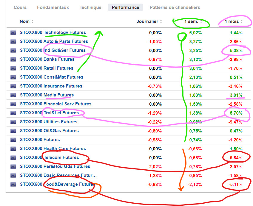Click EU flag icon beside Media Futures
Screen dimensions: 253x206
(x=13, y=95)
